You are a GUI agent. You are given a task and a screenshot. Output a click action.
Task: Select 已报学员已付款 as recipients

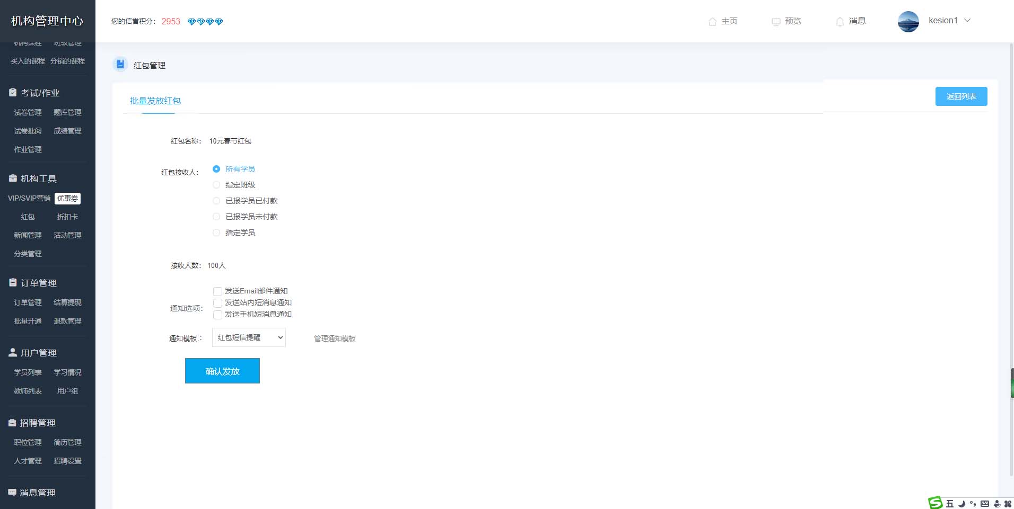pos(216,201)
